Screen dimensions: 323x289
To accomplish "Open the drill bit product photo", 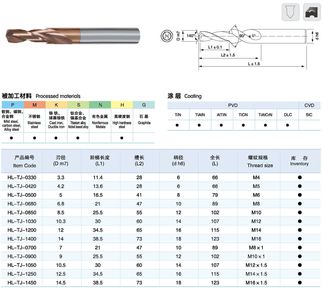I will 72,35.
